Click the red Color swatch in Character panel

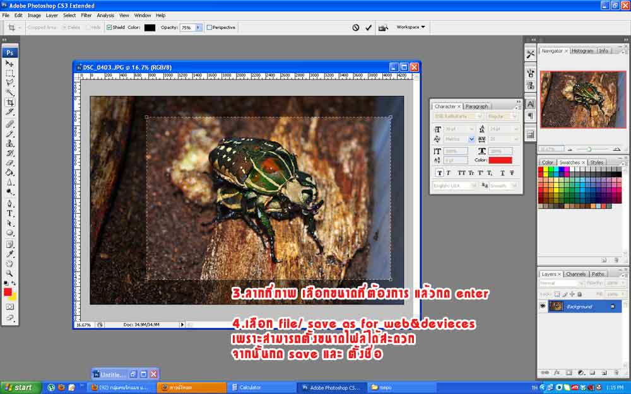500,160
